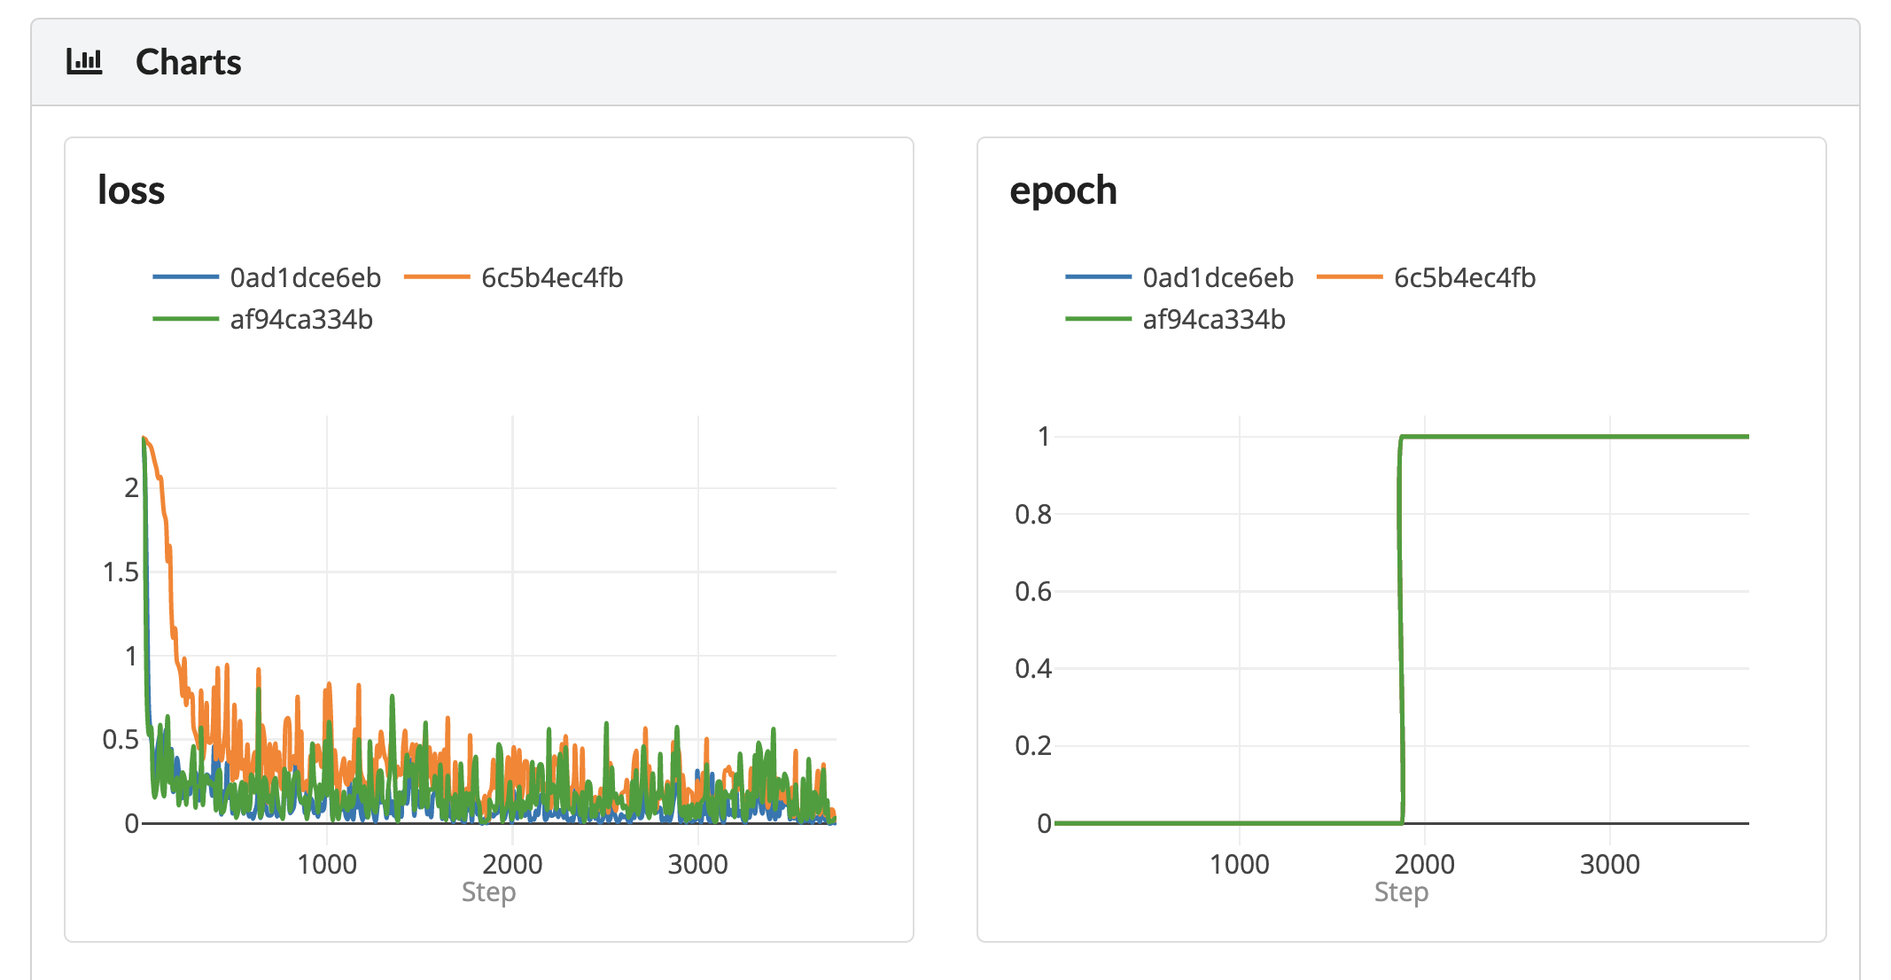Toggle 6c5b4ec4fb label in loss legend

point(552,277)
